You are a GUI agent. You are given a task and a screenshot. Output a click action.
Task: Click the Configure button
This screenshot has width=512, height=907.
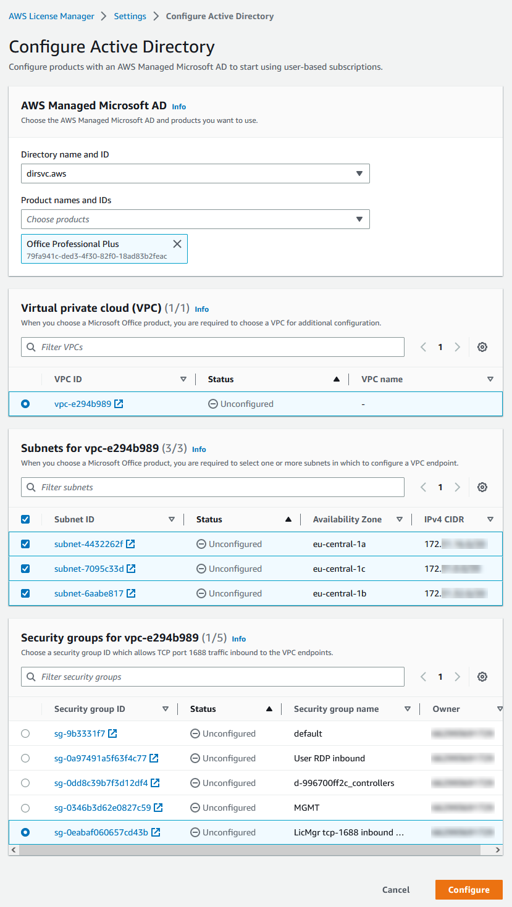469,890
